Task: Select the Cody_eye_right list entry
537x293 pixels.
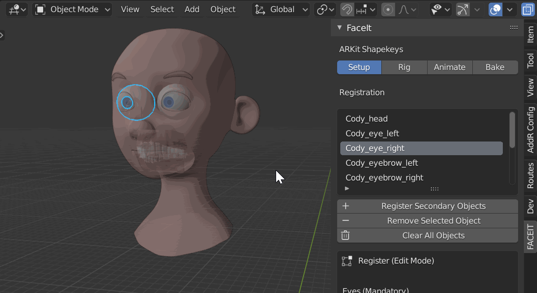Action: (421, 148)
